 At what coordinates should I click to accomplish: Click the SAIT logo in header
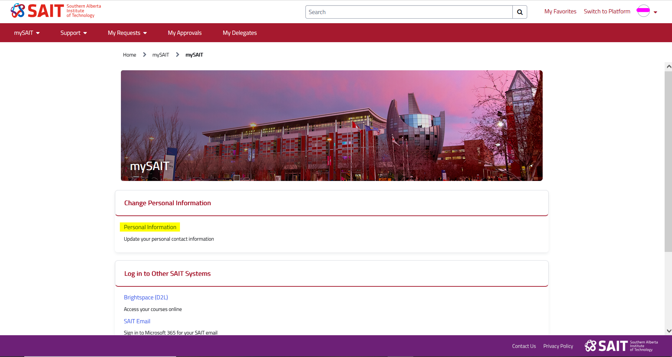click(56, 11)
